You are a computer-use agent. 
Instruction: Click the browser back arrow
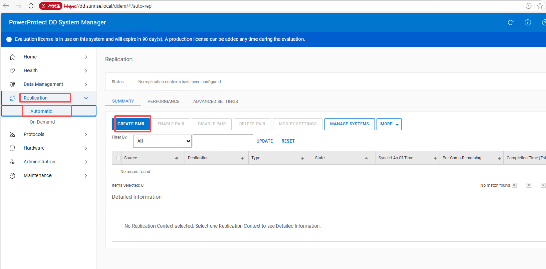(x=6, y=6)
